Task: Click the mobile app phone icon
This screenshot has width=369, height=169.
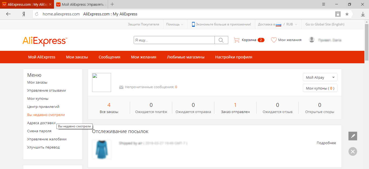Action: coord(193,24)
